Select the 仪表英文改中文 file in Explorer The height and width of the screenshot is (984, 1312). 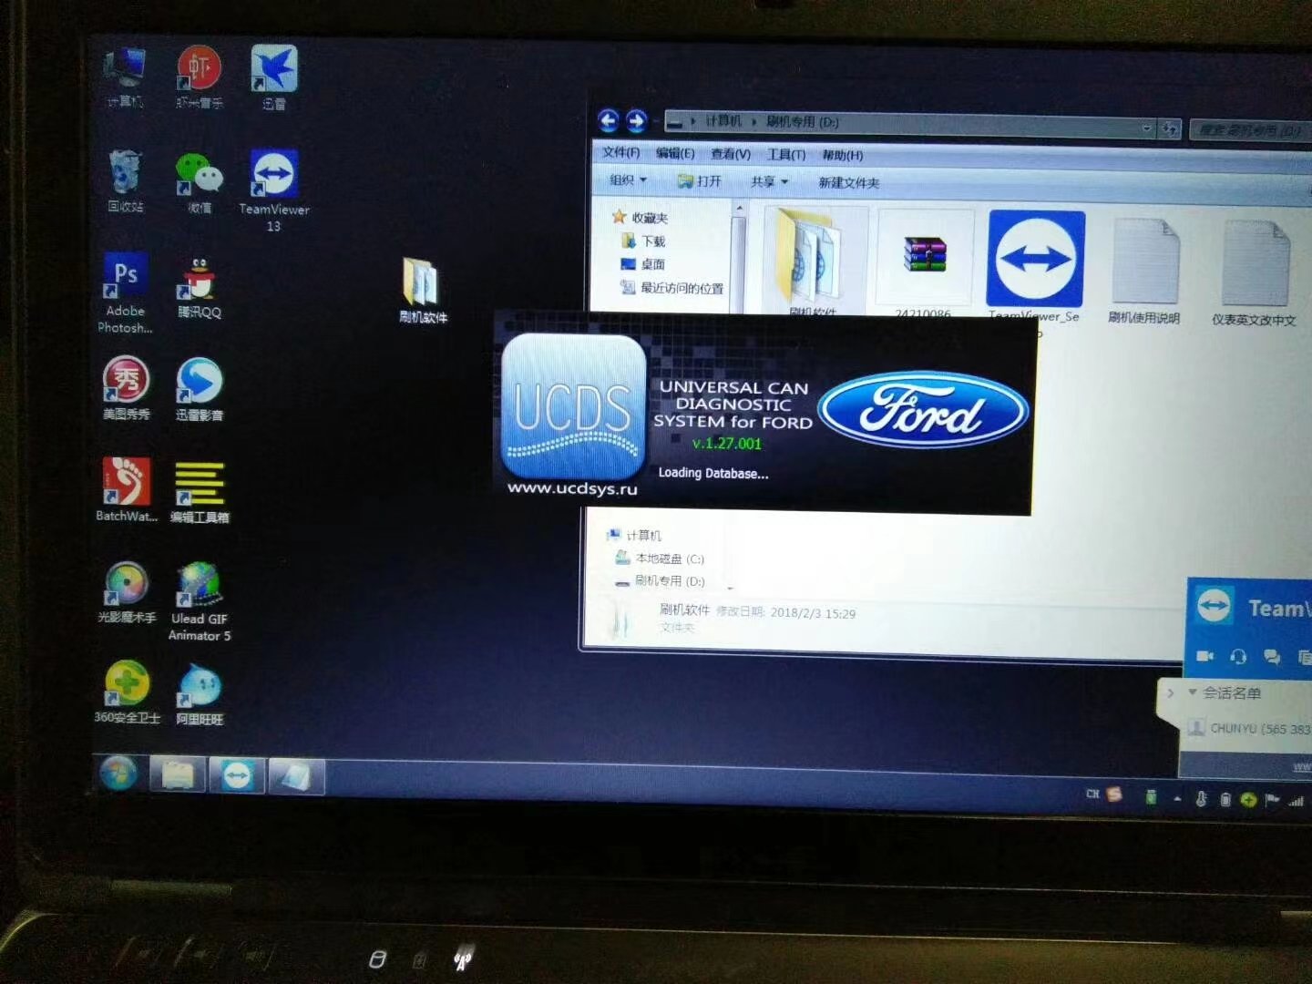(1254, 272)
